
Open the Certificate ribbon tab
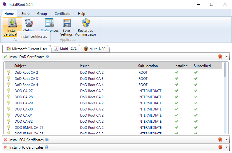point(62,14)
